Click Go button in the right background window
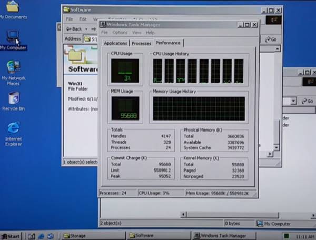 (308, 101)
